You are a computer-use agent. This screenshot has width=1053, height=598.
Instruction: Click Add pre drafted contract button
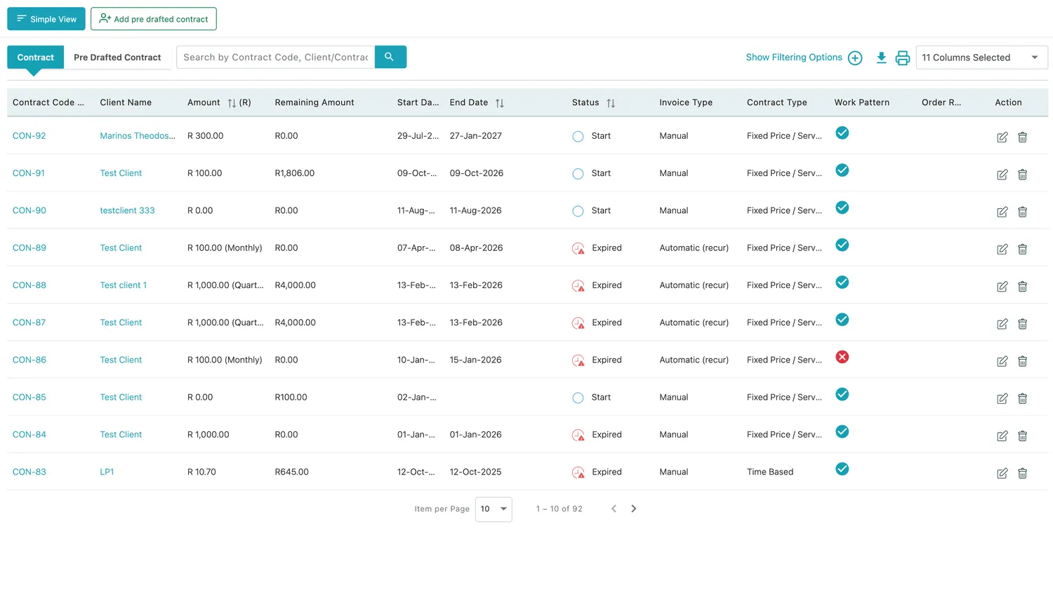pos(154,19)
